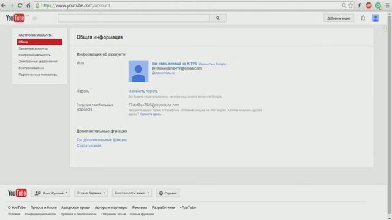
Task: Reload the page with the refresh icon
Action: (x=20, y=5)
